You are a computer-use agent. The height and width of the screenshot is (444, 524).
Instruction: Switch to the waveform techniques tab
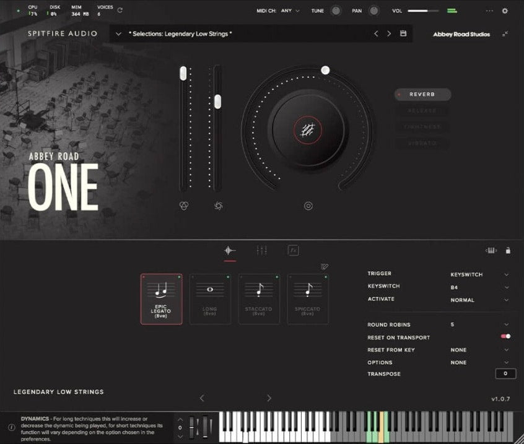pyautogui.click(x=230, y=250)
